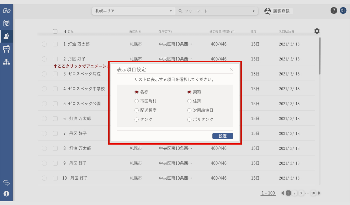Click the フリーワード search field
This screenshot has width=350, height=205.
[x=217, y=11]
